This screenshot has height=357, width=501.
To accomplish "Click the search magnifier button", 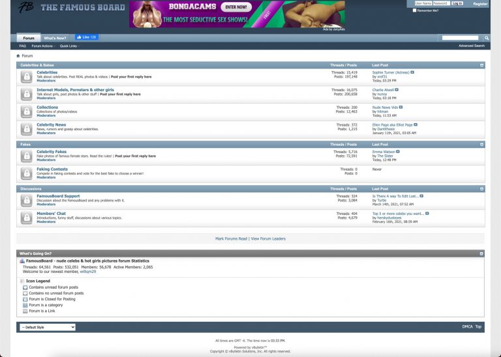I will 486,38.
